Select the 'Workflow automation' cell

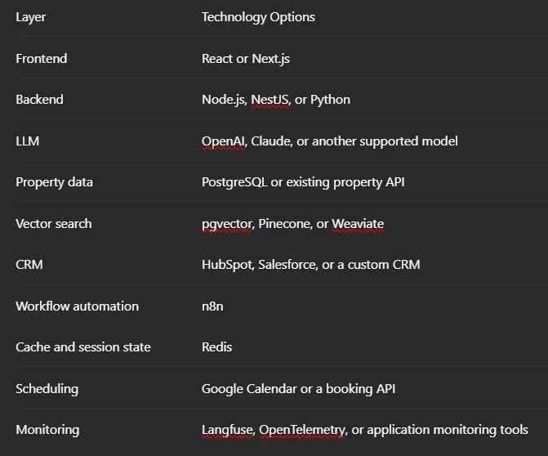pyautogui.click(x=78, y=306)
